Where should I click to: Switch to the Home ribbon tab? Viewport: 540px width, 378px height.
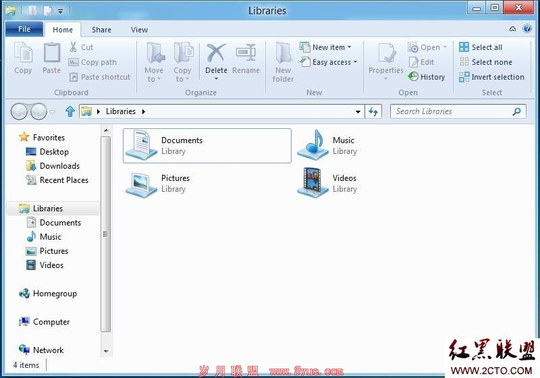(63, 30)
